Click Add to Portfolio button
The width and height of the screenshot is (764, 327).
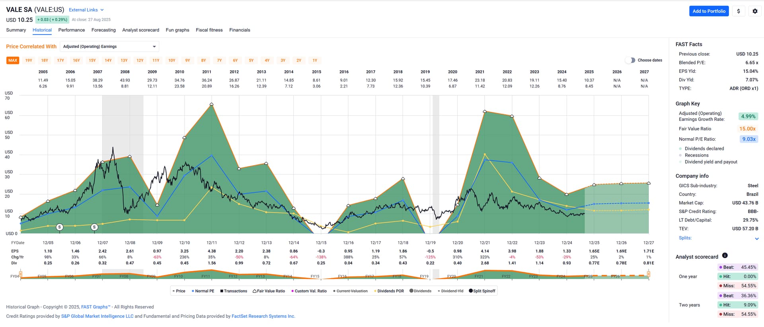click(x=709, y=11)
